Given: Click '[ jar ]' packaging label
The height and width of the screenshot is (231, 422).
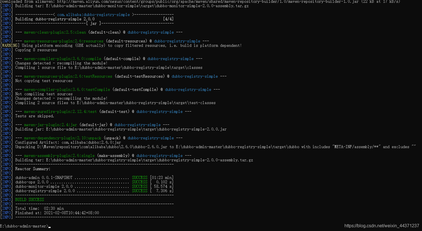Looking at the screenshot, I should coord(93,23).
